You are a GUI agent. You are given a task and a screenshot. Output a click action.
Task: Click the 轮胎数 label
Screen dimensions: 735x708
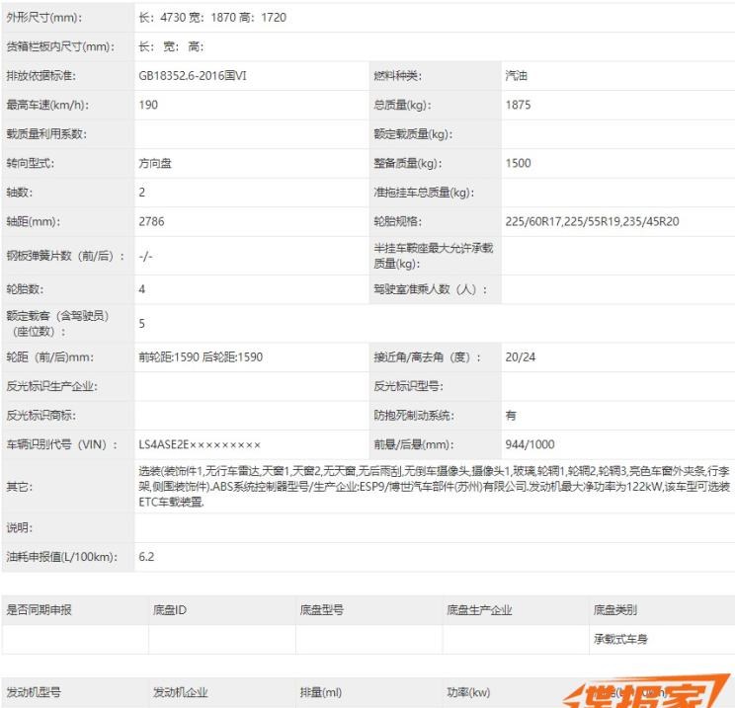pyautogui.click(x=25, y=289)
